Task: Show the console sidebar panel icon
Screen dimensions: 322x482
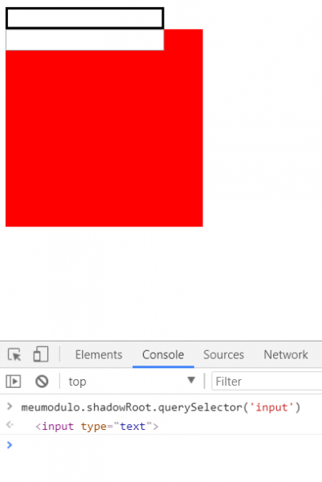Action: tap(13, 381)
